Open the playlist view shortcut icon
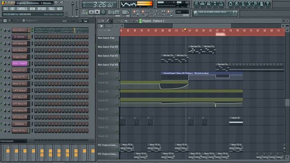 [x=196, y=4]
